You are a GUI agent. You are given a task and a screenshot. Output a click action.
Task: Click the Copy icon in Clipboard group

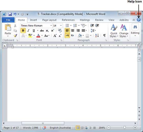click(15, 30)
